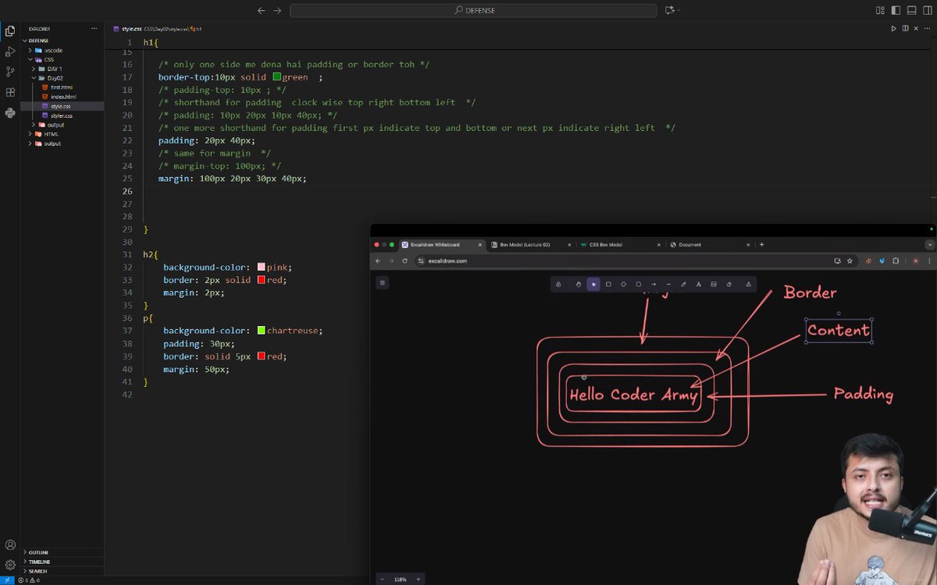
Task: Open first.html in the Explorer
Action: pyautogui.click(x=62, y=87)
